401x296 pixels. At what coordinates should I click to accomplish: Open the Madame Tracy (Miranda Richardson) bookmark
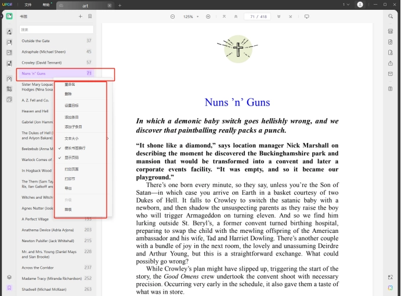(56, 279)
